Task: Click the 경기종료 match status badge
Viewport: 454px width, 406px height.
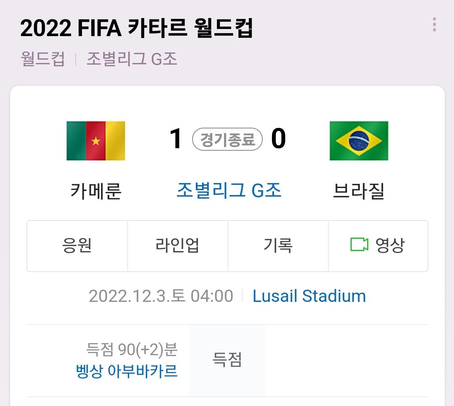Action: point(227,139)
